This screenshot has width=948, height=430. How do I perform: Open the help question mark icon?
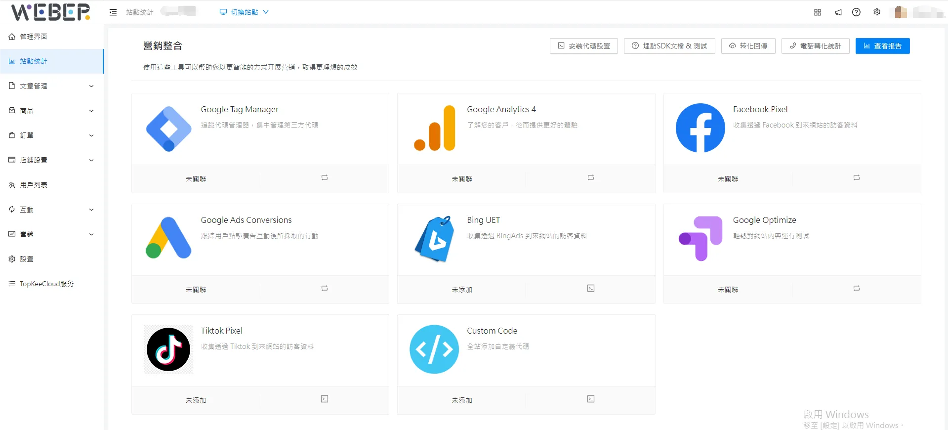point(856,12)
